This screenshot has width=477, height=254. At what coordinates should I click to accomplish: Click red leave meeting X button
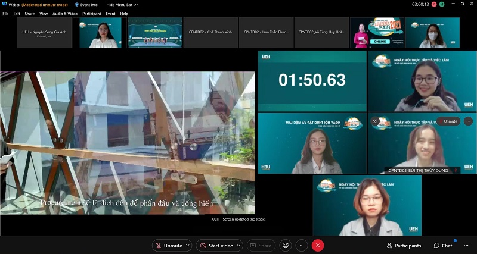[318, 246]
